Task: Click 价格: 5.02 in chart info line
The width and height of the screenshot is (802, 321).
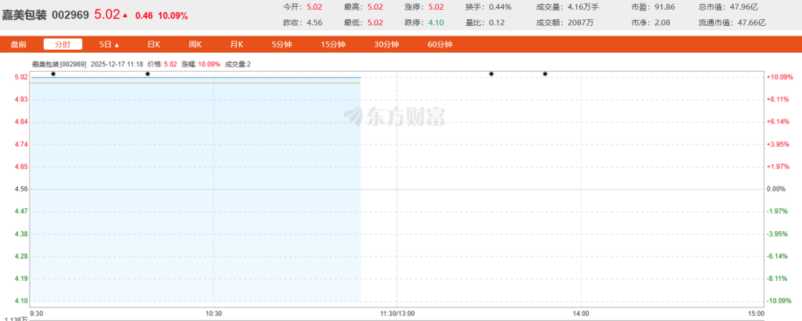Action: 162,64
